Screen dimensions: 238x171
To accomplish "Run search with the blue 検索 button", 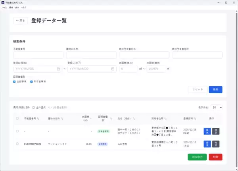I will point(215,89).
